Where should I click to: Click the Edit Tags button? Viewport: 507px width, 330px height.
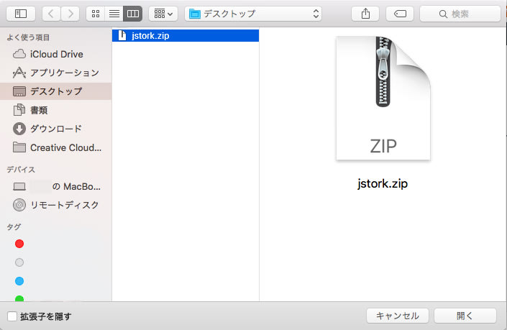coord(400,14)
